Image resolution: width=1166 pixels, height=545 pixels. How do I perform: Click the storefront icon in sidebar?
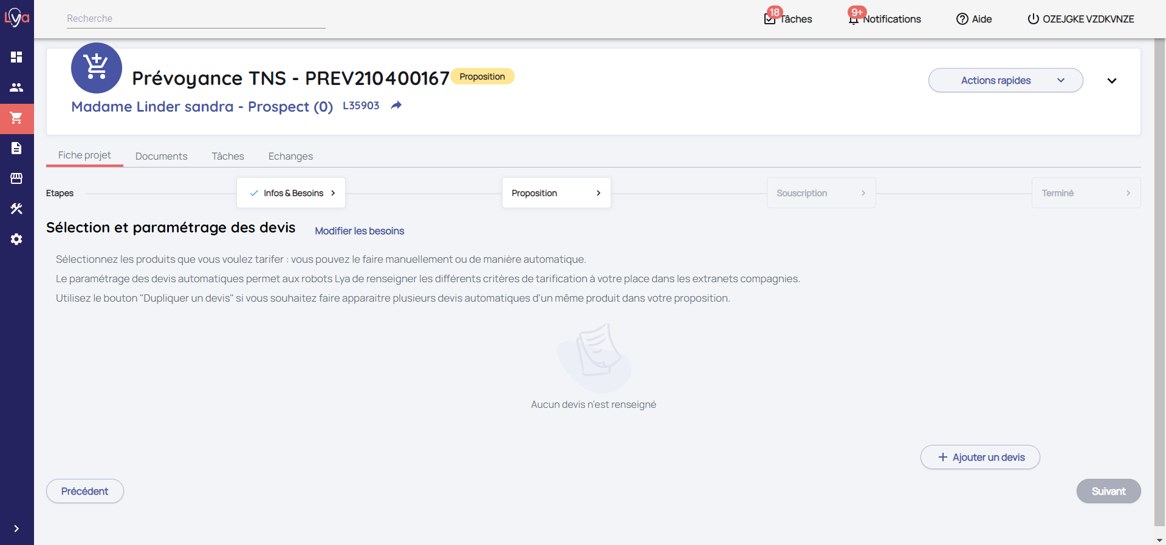16,178
